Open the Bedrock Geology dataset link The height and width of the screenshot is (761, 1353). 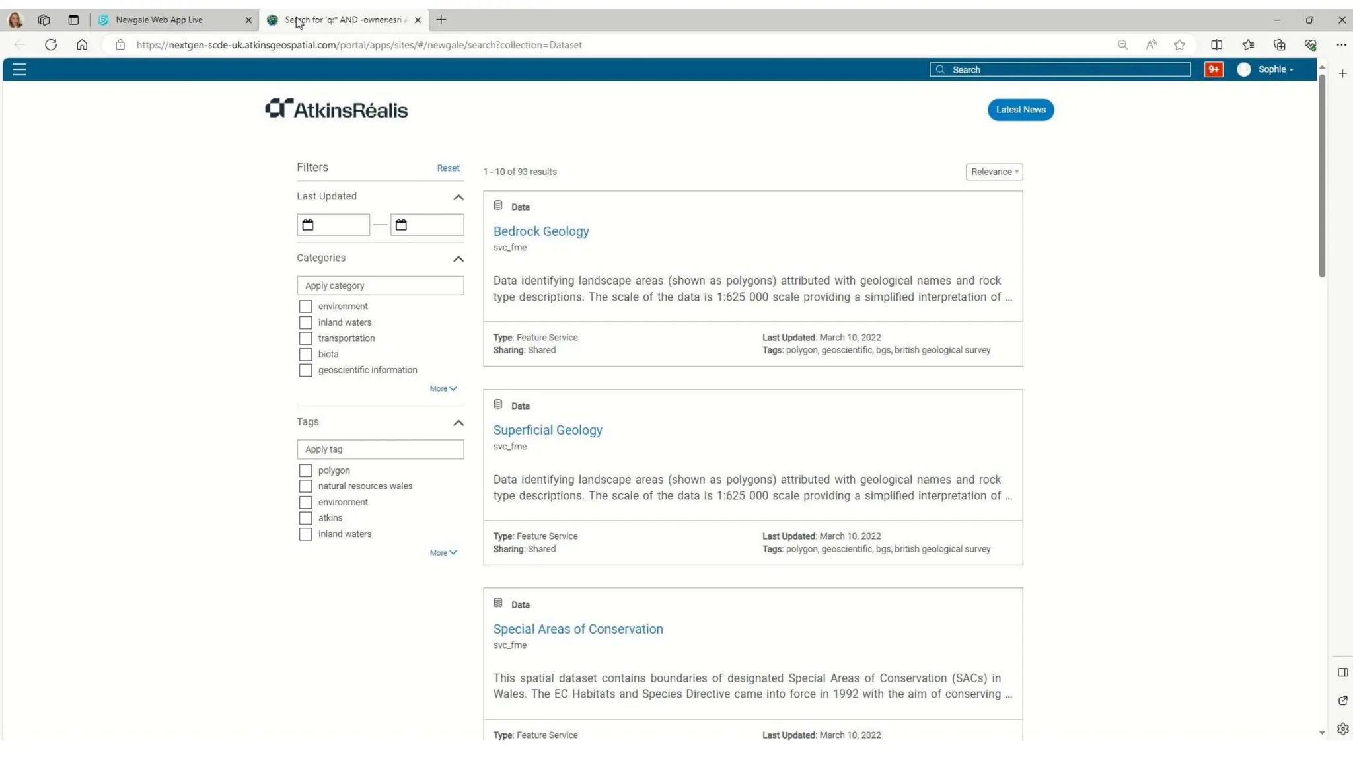pos(540,231)
